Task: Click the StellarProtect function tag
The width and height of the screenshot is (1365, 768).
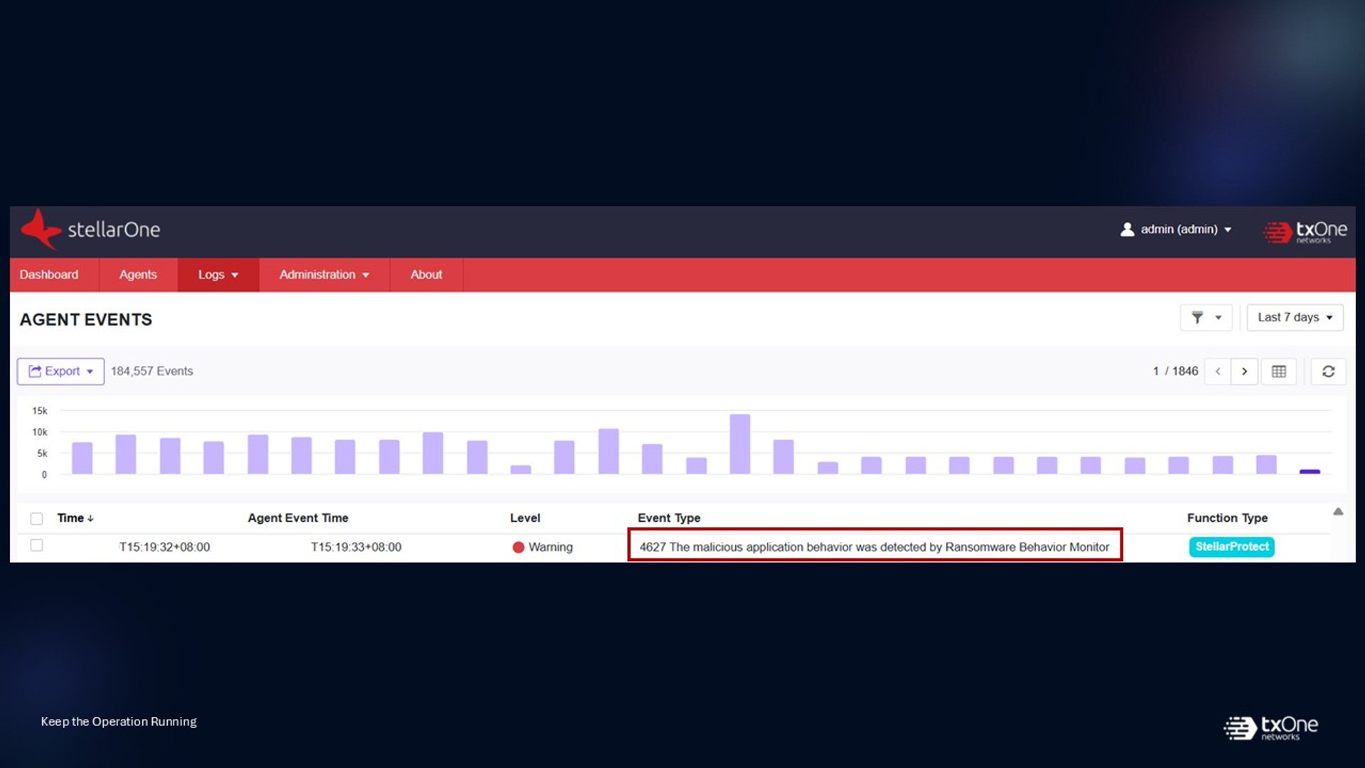Action: (1231, 546)
